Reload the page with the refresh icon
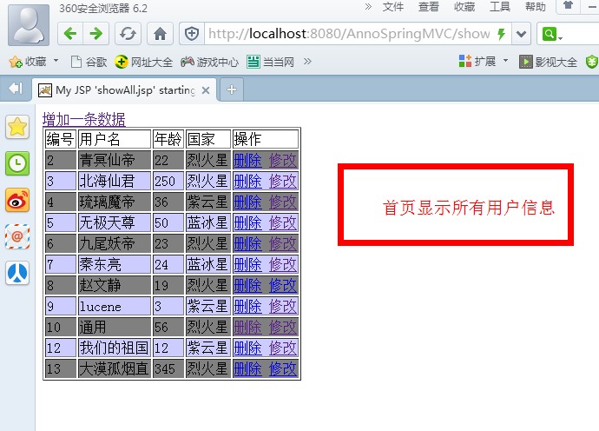599x431 pixels. 128,34
